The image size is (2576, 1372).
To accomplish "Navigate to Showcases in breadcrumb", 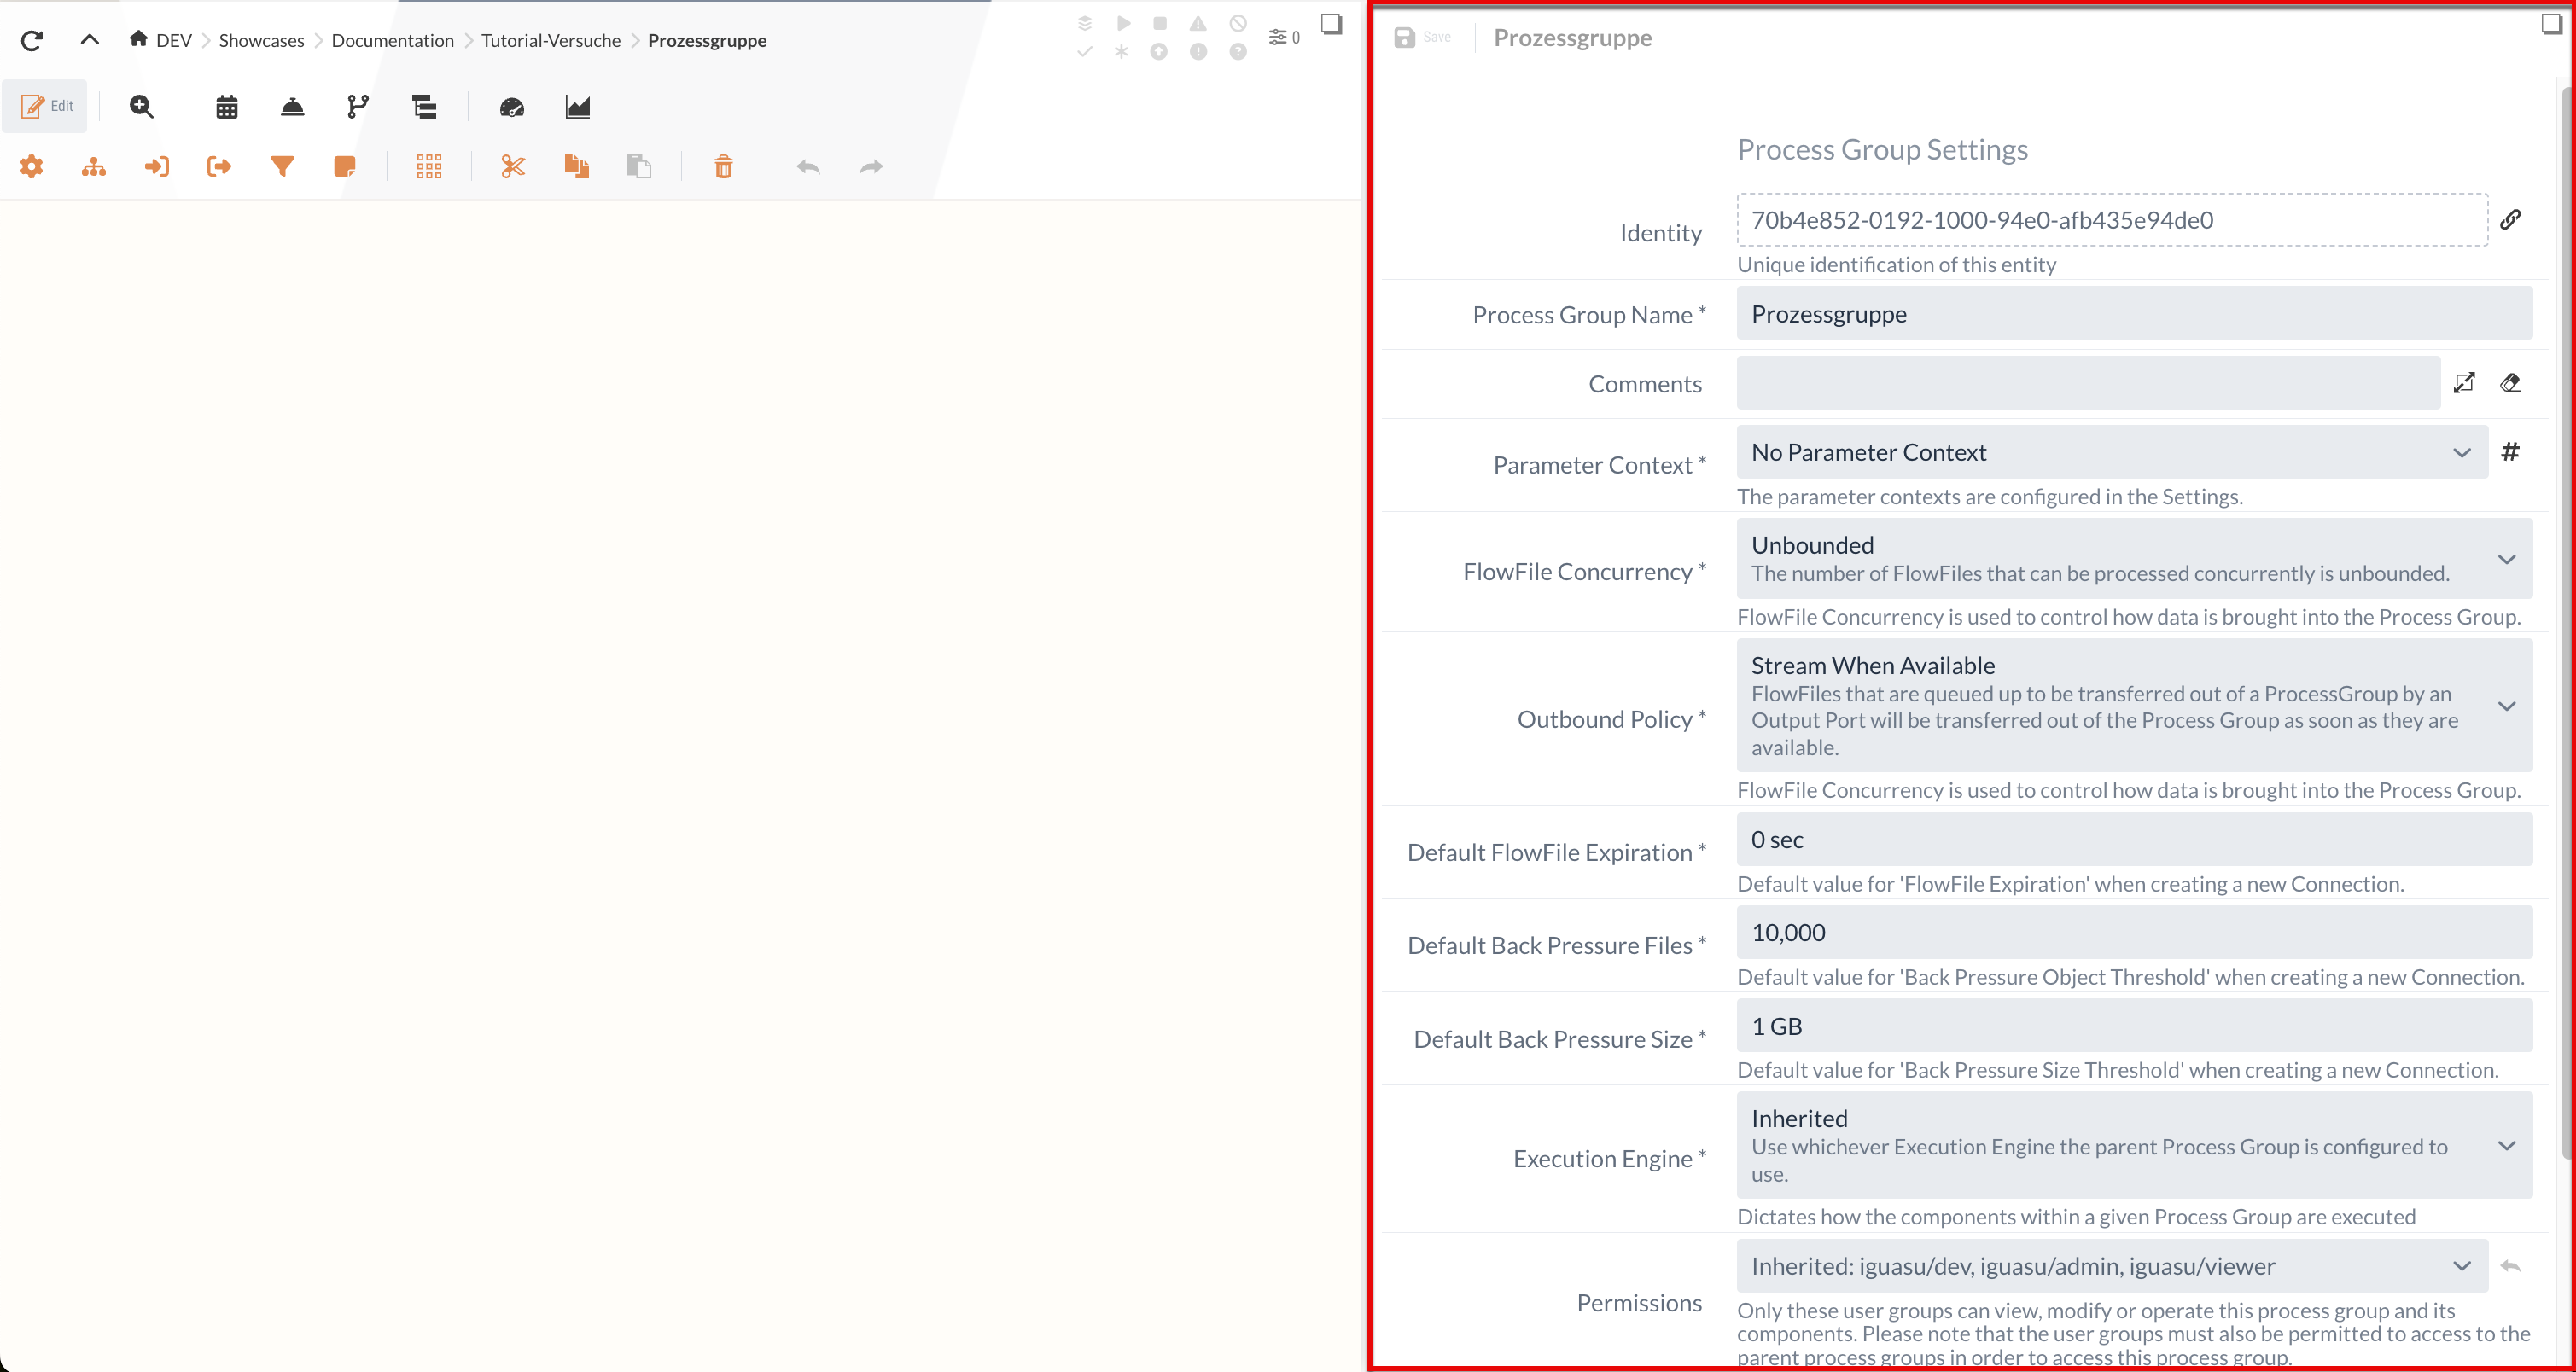I will pyautogui.click(x=261, y=40).
